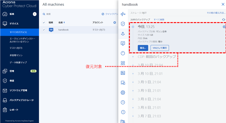The height and width of the screenshot is (123, 226).
Task: Close the handbook details panel
Action: click(x=223, y=4)
